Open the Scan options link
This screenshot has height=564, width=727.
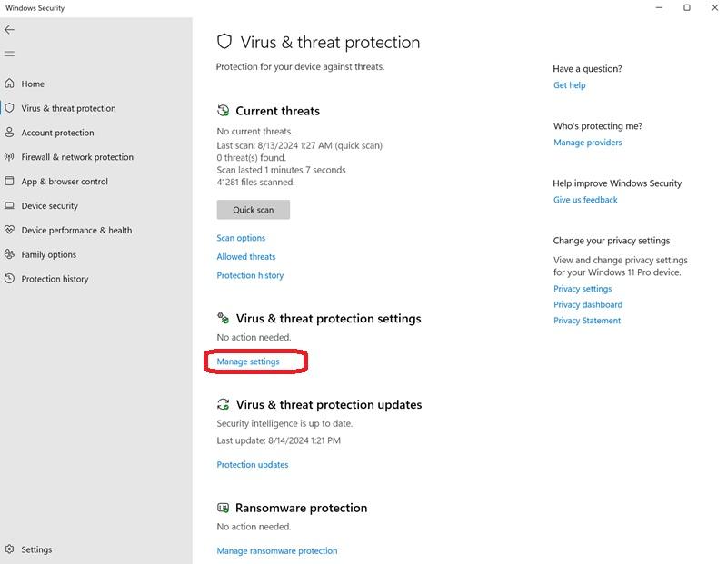pos(241,238)
